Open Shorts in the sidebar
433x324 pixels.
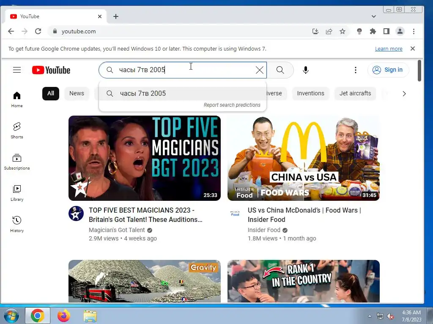17,131
